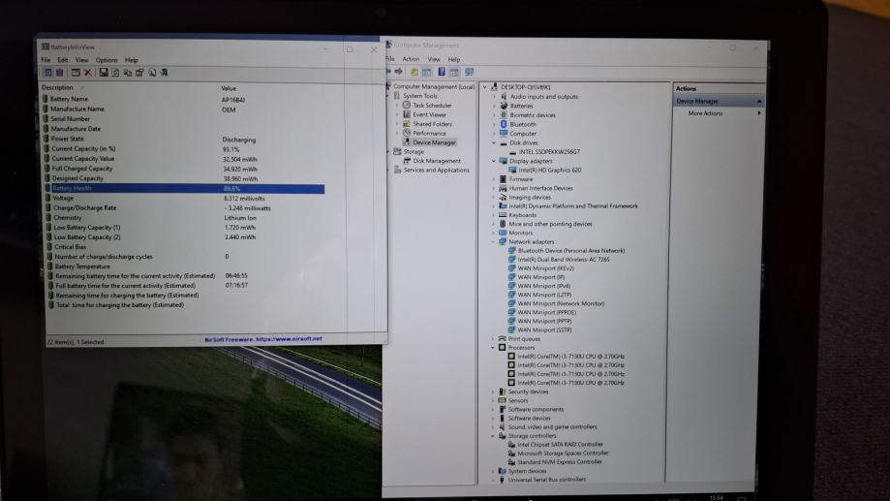The height and width of the screenshot is (501, 890).
Task: Expand the Universal Serial Bus controllers node
Action: pos(493,480)
